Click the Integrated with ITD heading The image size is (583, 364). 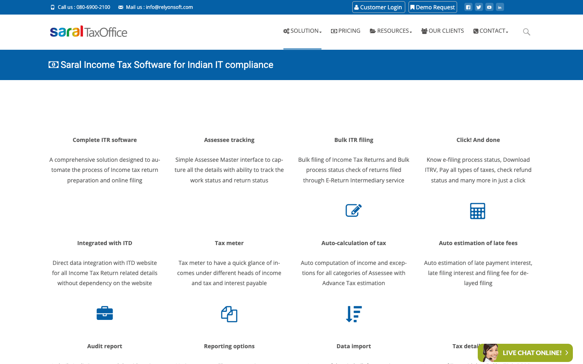[105, 243]
